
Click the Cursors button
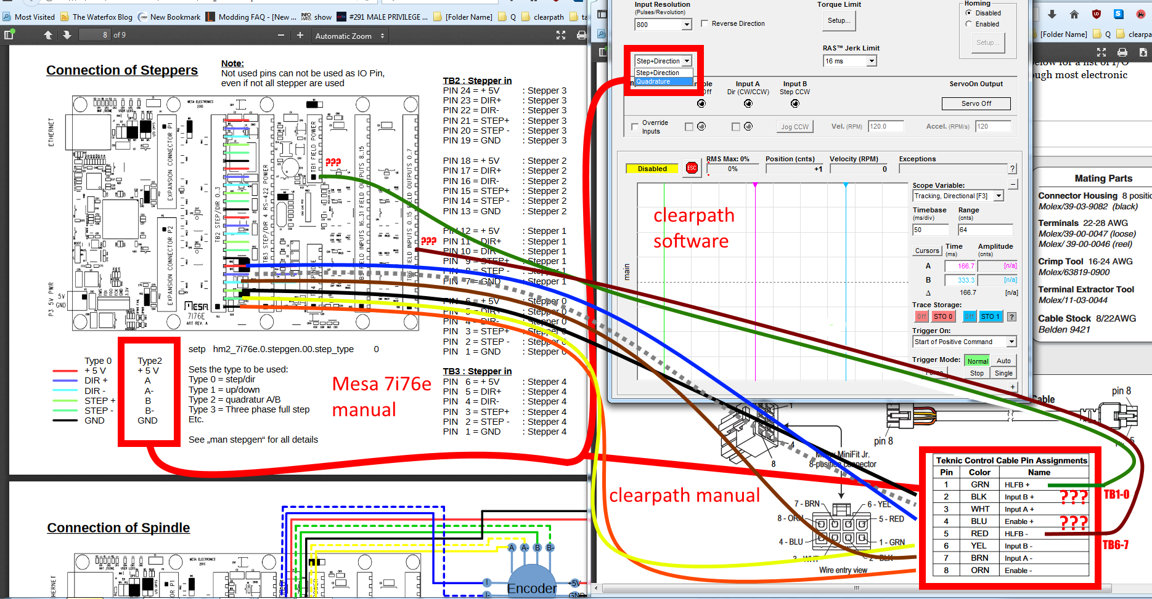coord(927,251)
